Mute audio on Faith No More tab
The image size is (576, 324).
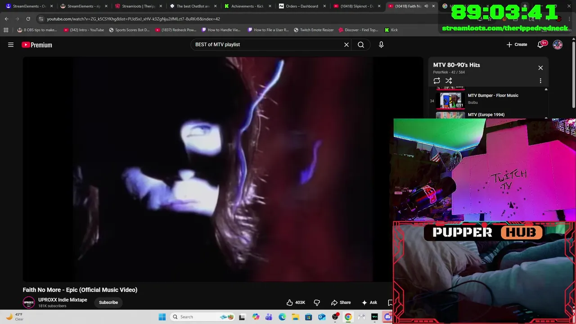click(x=426, y=6)
